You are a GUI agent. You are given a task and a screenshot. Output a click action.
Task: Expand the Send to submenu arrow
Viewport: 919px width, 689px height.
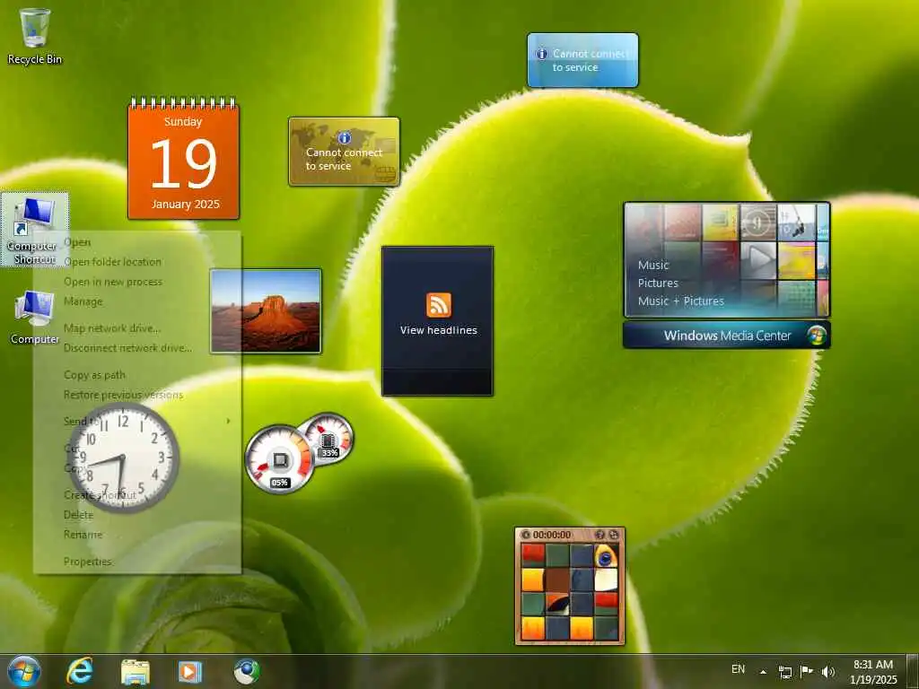click(x=228, y=421)
